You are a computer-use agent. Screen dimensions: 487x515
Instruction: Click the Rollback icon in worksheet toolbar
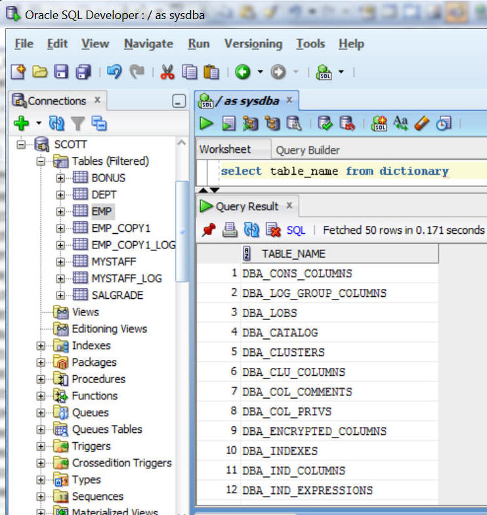coord(347,123)
